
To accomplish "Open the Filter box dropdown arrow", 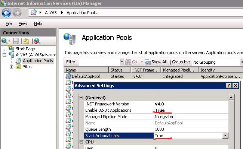I will [122, 62].
